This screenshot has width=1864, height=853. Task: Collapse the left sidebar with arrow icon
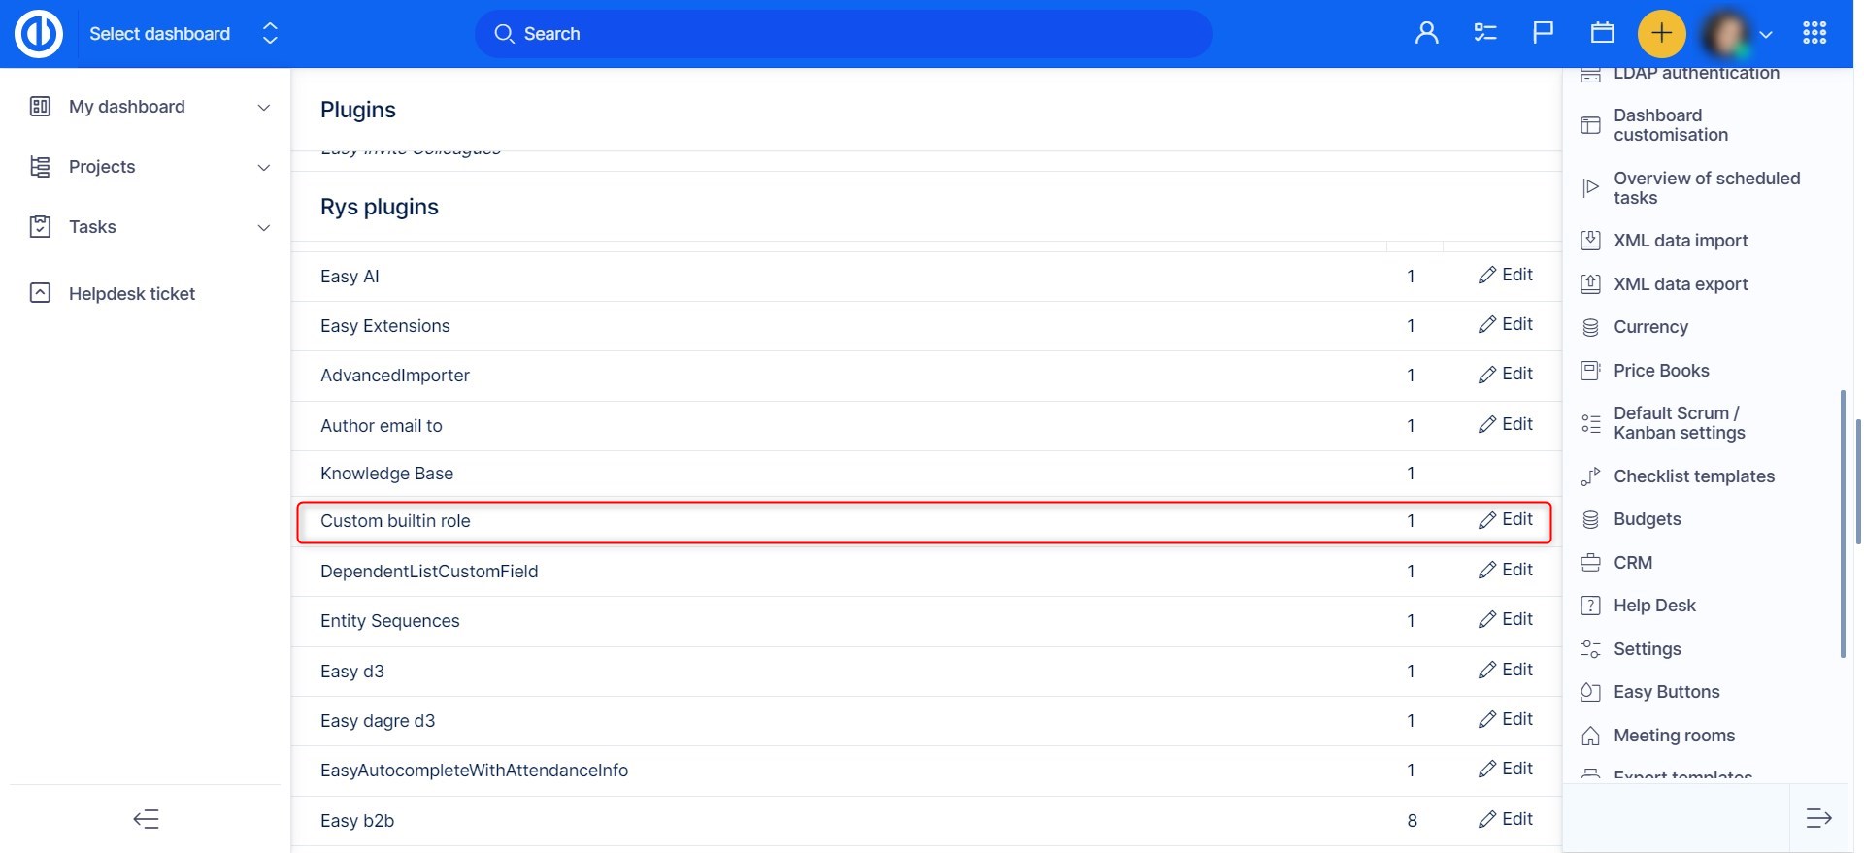tap(146, 819)
